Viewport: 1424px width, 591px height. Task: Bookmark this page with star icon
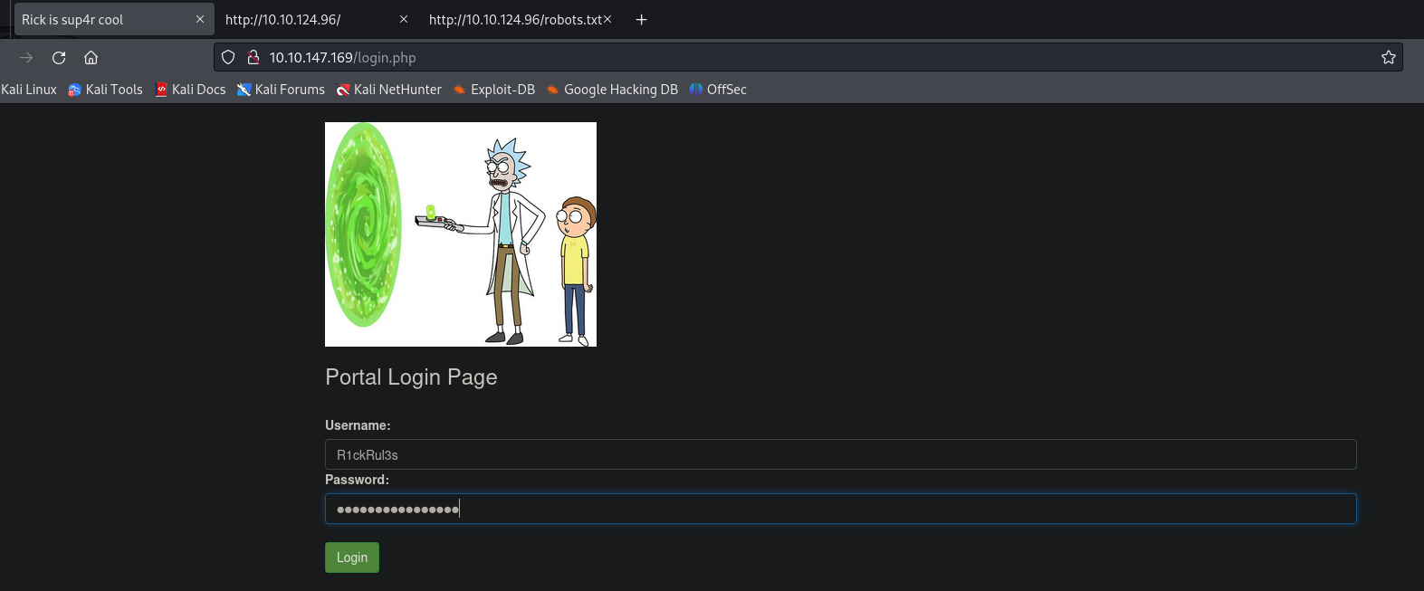[x=1388, y=58]
